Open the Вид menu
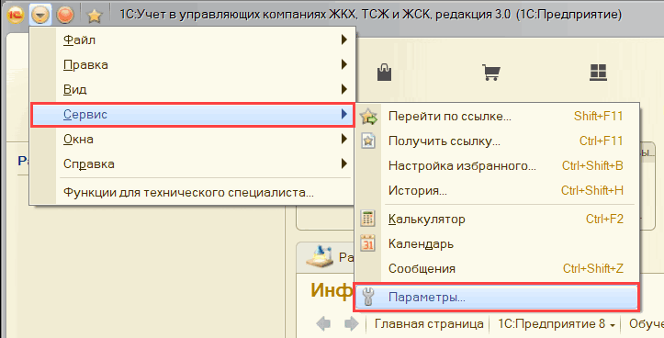Viewport: 664px width, 338px height. [x=192, y=89]
